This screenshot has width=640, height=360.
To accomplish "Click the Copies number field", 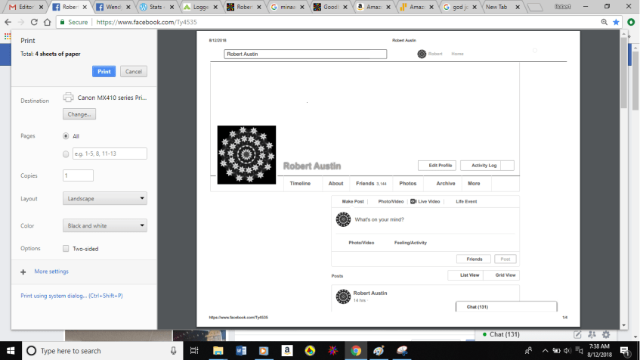I will tap(78, 175).
